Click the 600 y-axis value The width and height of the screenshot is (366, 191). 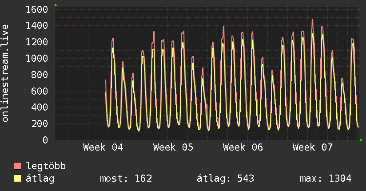click(x=40, y=91)
